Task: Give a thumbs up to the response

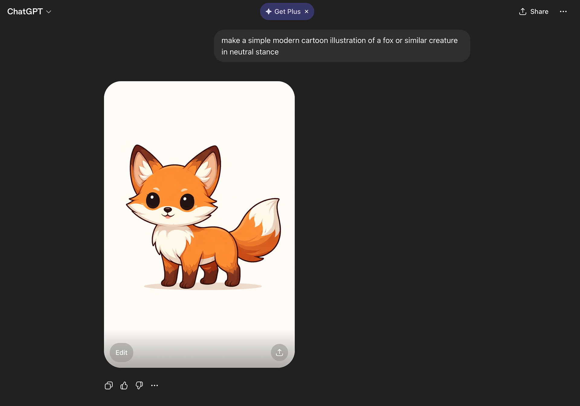Action: tap(124, 385)
